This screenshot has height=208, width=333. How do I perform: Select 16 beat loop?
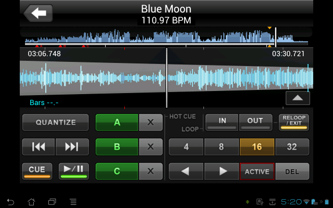(257, 147)
